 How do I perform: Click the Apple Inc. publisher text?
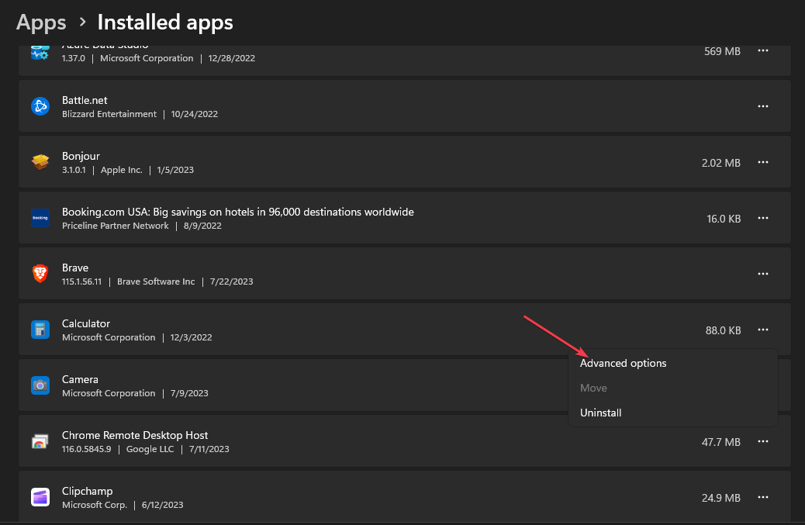[x=121, y=170]
